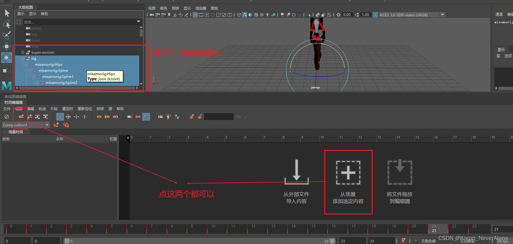Open ACES 1.0 SDR-video view transform dropdown
The width and height of the screenshot is (513, 244).
(x=442, y=15)
